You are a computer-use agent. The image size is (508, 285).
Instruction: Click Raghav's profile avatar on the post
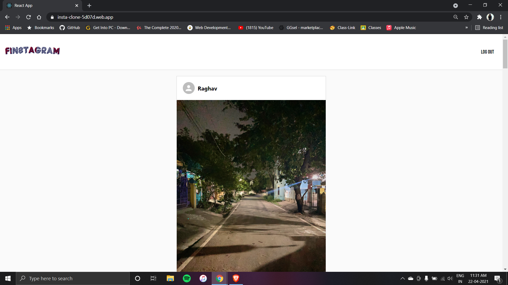click(x=189, y=88)
